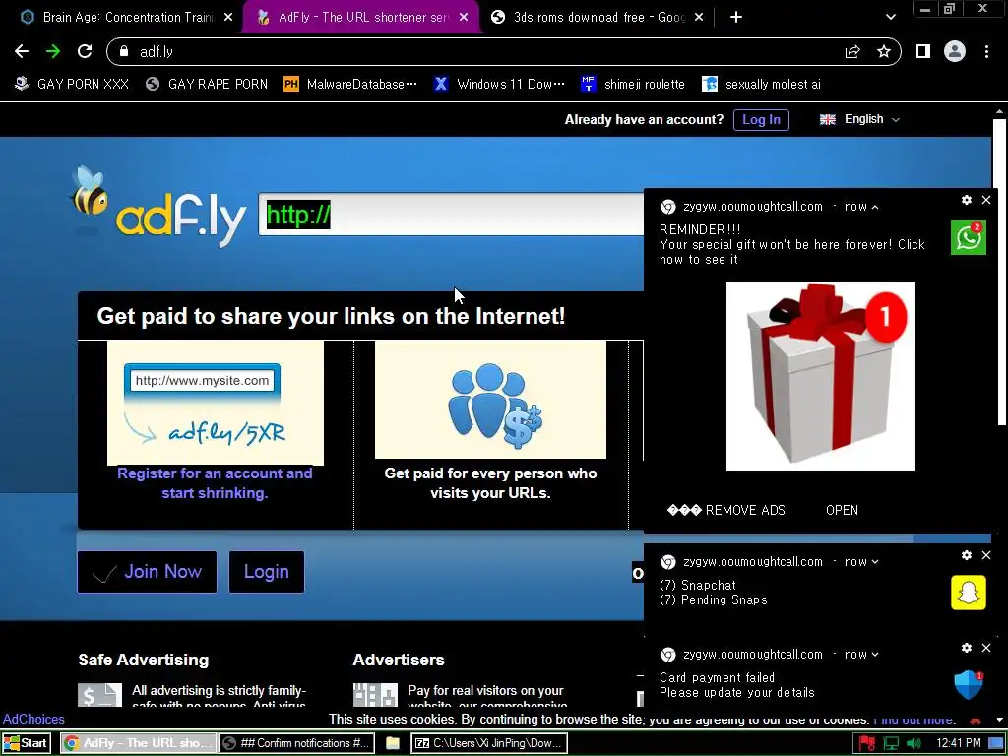
Task: Click the network monitor tray icon
Action: click(x=890, y=744)
